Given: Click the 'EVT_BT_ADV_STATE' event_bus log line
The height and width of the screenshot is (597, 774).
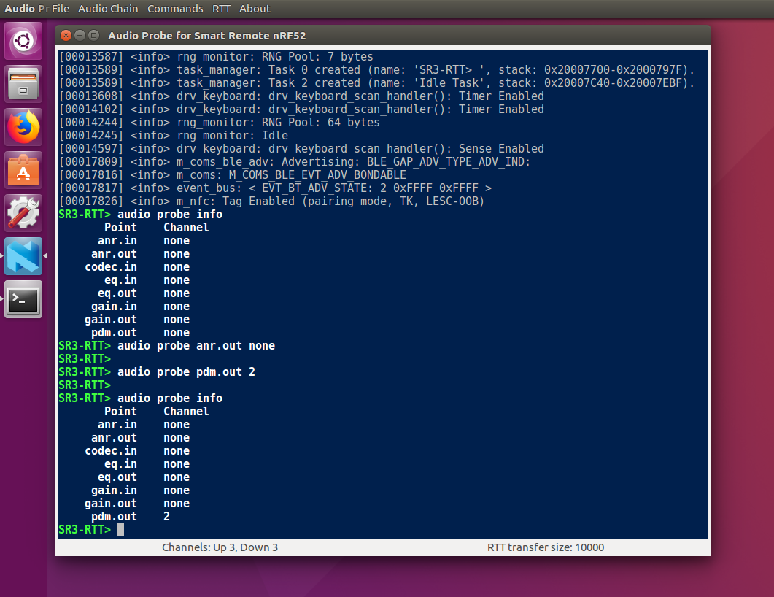Looking at the screenshot, I should [275, 188].
